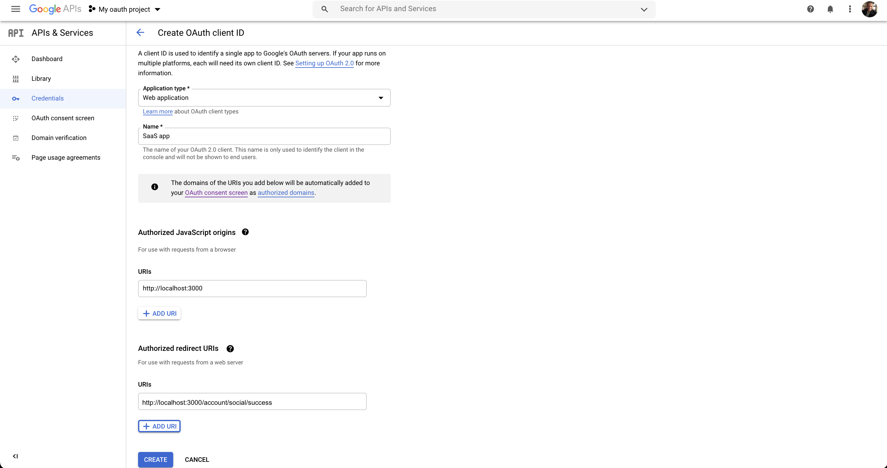Collapse the sidebar with bottom-left arrow
Image resolution: width=887 pixels, height=468 pixels.
(15, 456)
